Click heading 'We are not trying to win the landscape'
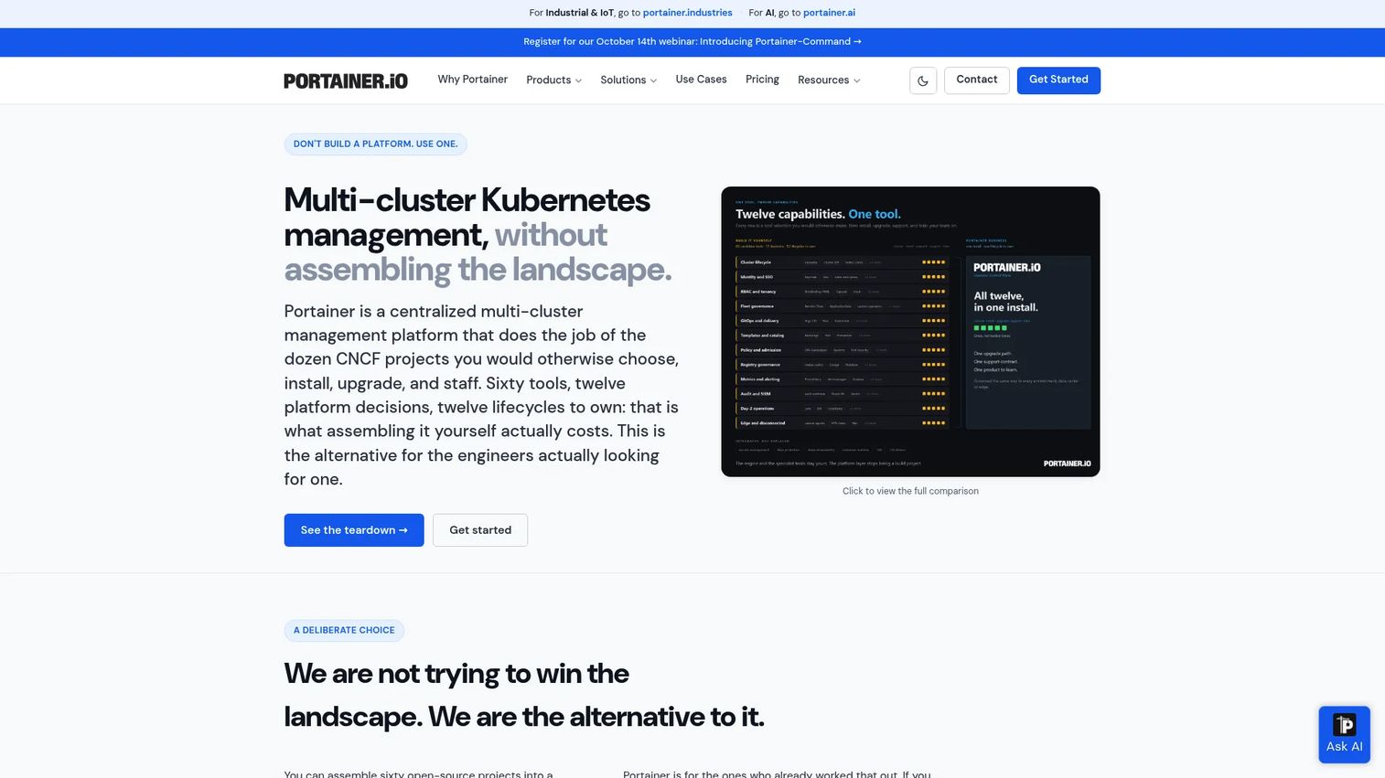1385x778 pixels. coord(524,695)
